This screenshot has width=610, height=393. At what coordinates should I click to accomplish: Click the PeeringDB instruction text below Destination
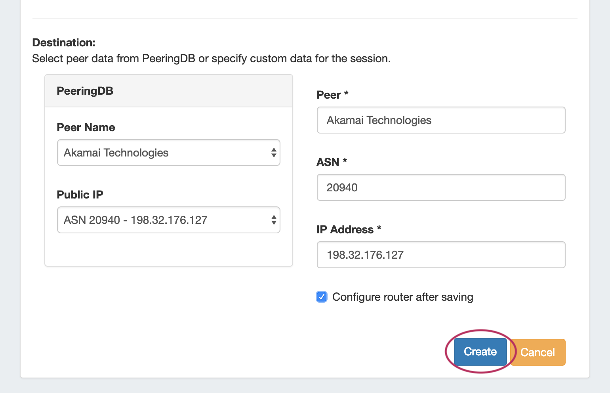pyautogui.click(x=211, y=59)
